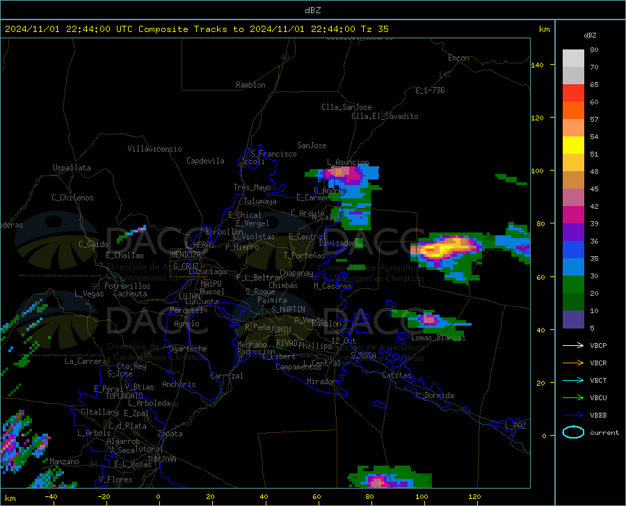Click the S_MARTIN label
626x506 pixels.
288,310
